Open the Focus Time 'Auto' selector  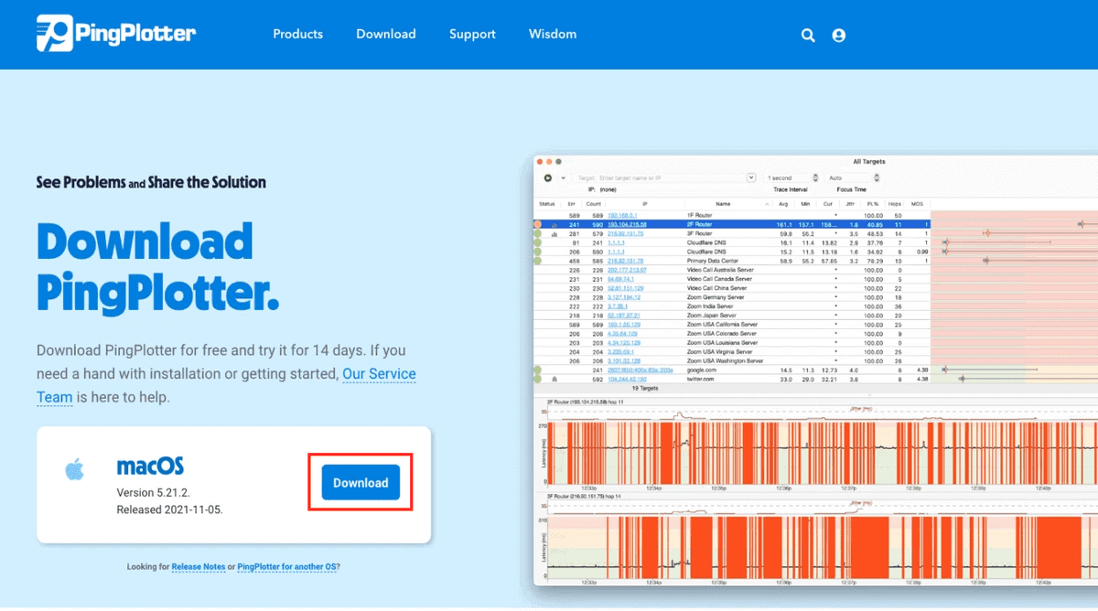tap(853, 177)
